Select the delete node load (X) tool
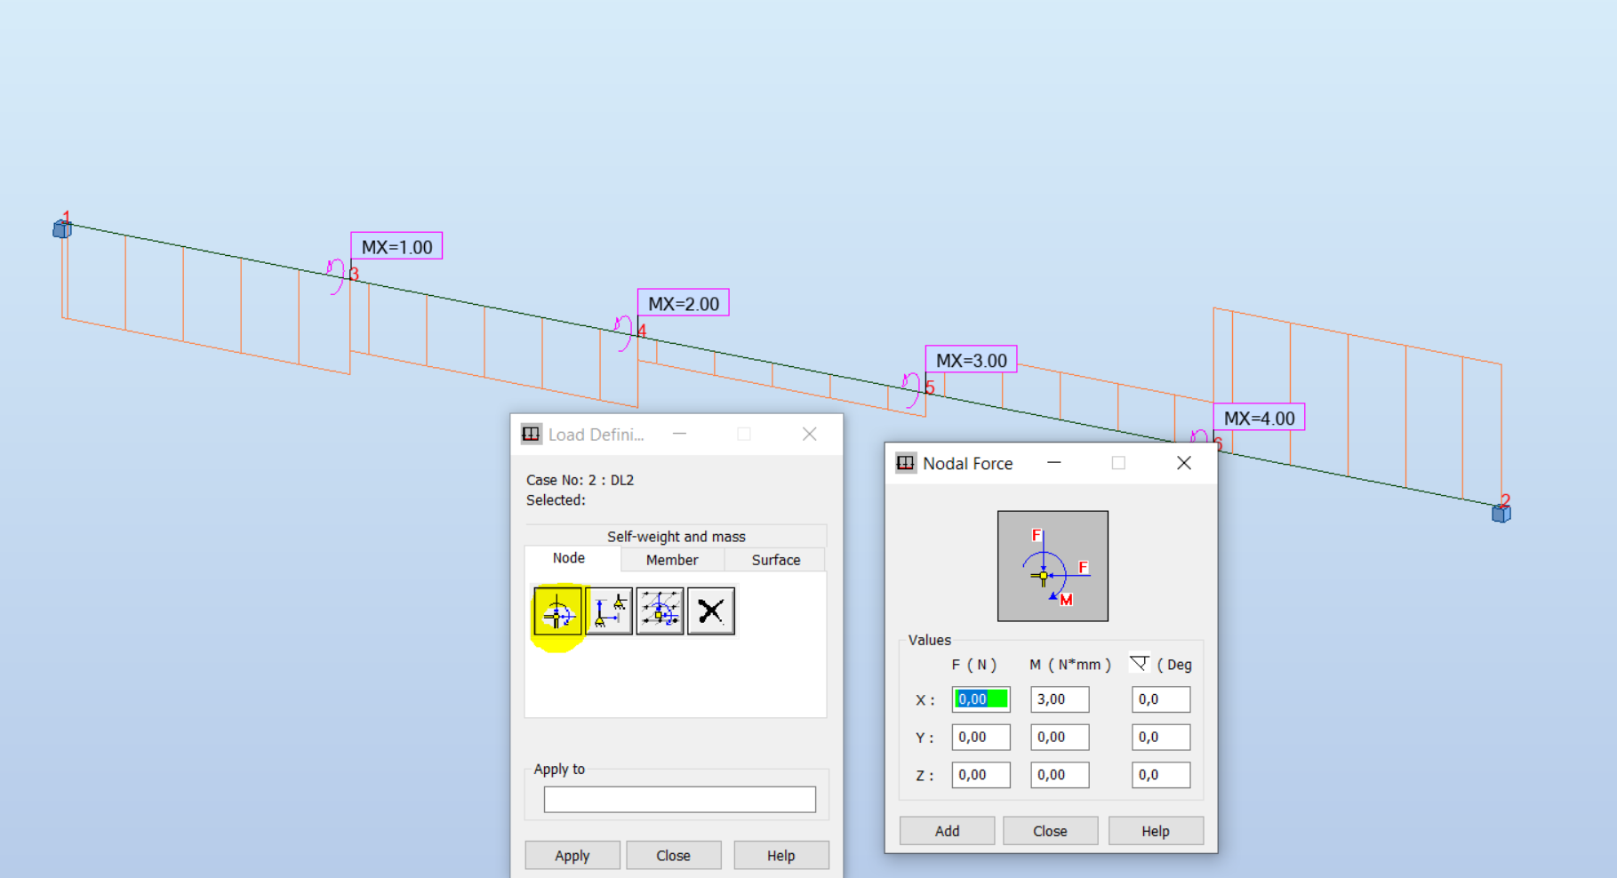The image size is (1617, 878). [711, 610]
